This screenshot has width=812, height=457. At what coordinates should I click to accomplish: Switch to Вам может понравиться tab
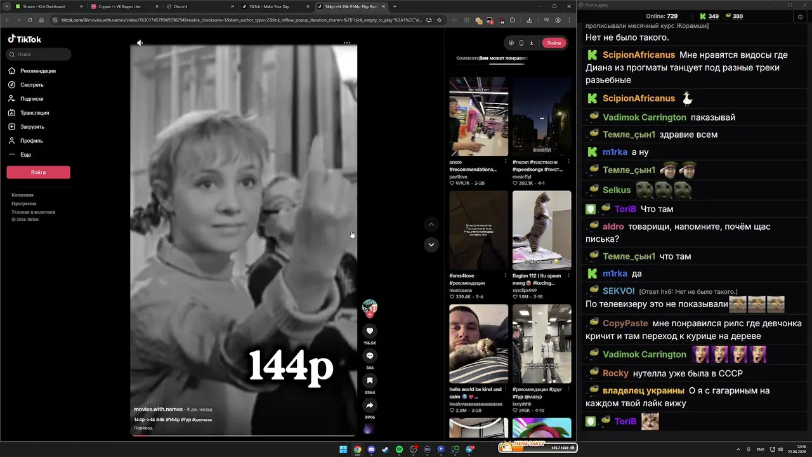505,58
